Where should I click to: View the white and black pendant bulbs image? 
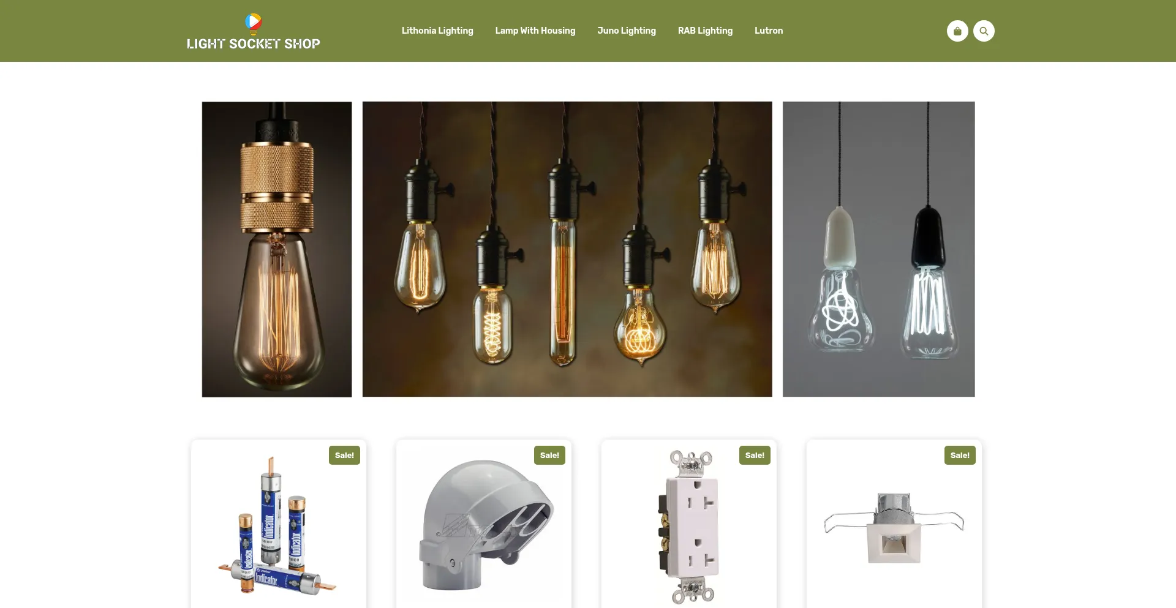[x=878, y=249]
